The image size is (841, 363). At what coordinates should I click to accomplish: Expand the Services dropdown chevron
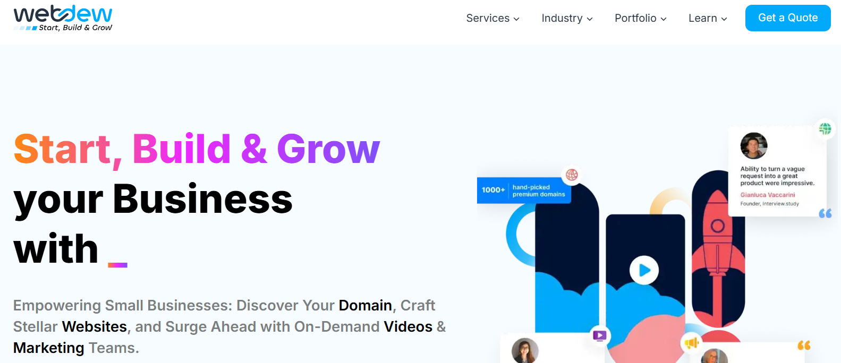point(516,19)
